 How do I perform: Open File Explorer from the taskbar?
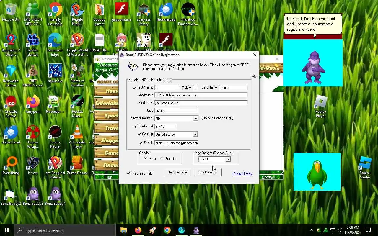coord(124,230)
